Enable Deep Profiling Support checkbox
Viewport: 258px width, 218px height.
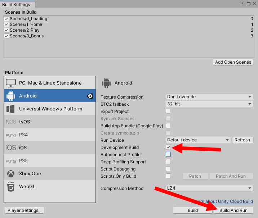point(168,162)
